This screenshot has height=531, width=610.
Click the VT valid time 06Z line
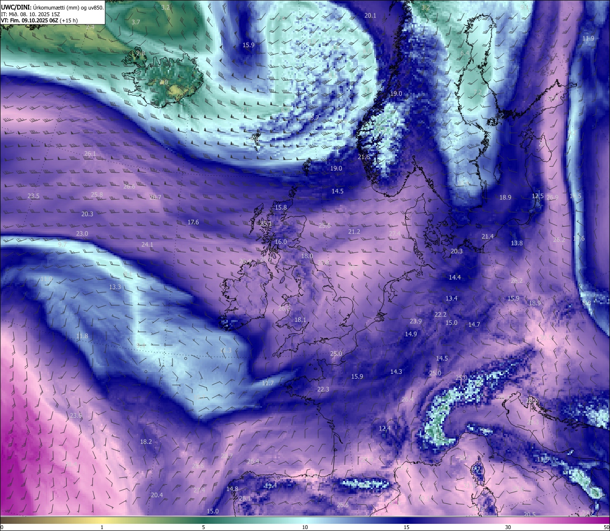pos(40,21)
